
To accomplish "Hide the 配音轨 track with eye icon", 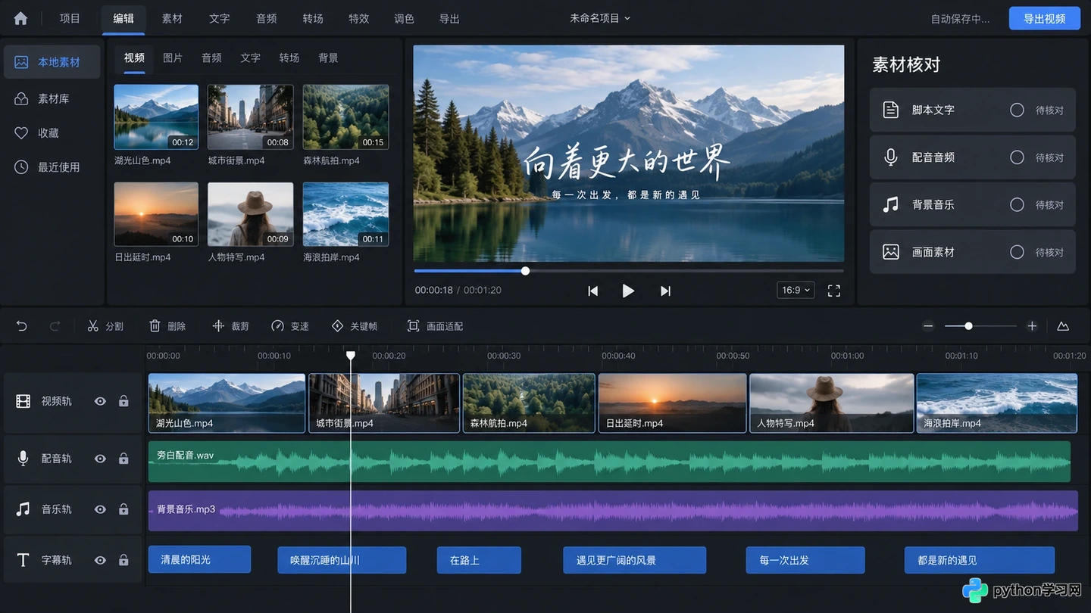I will point(100,459).
